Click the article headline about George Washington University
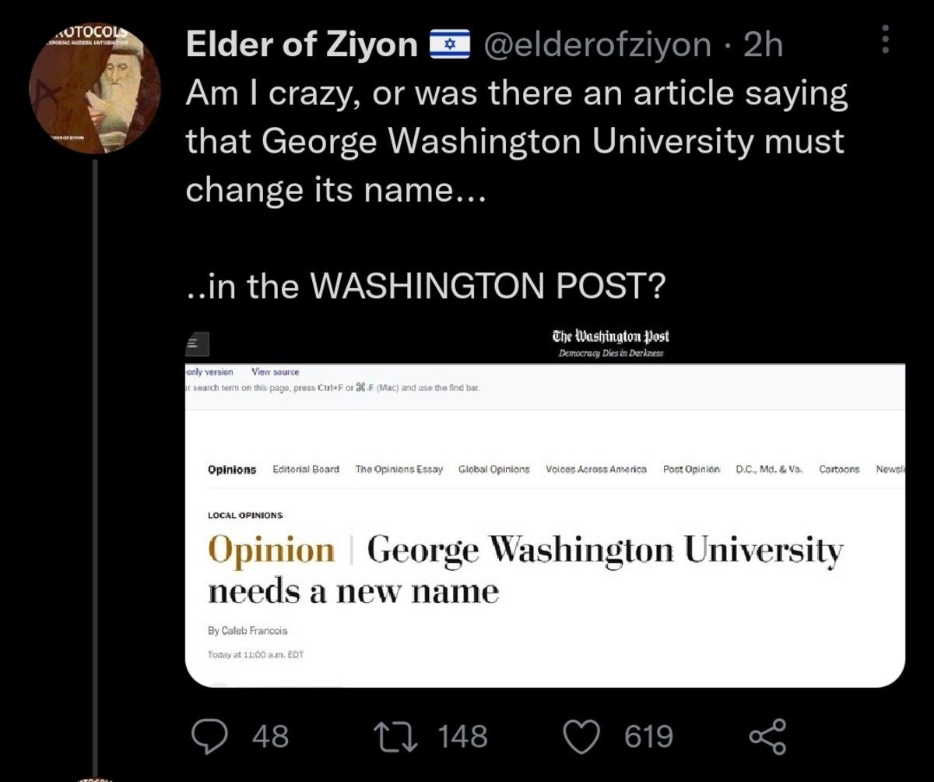 point(525,571)
